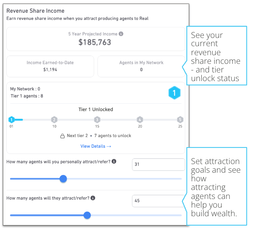Click the Agents in My Network card

pos(141,66)
